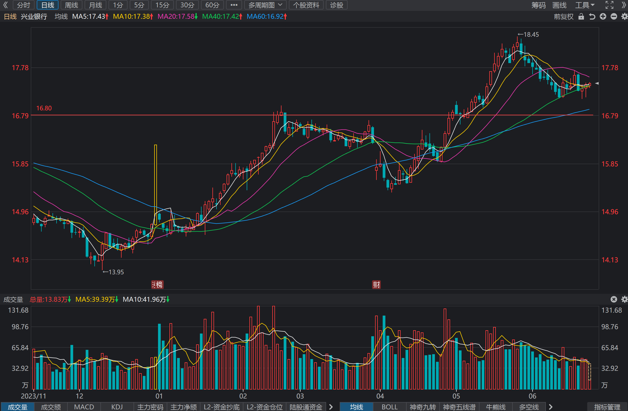
Task: Switch to 60分 period
Action: point(212,5)
